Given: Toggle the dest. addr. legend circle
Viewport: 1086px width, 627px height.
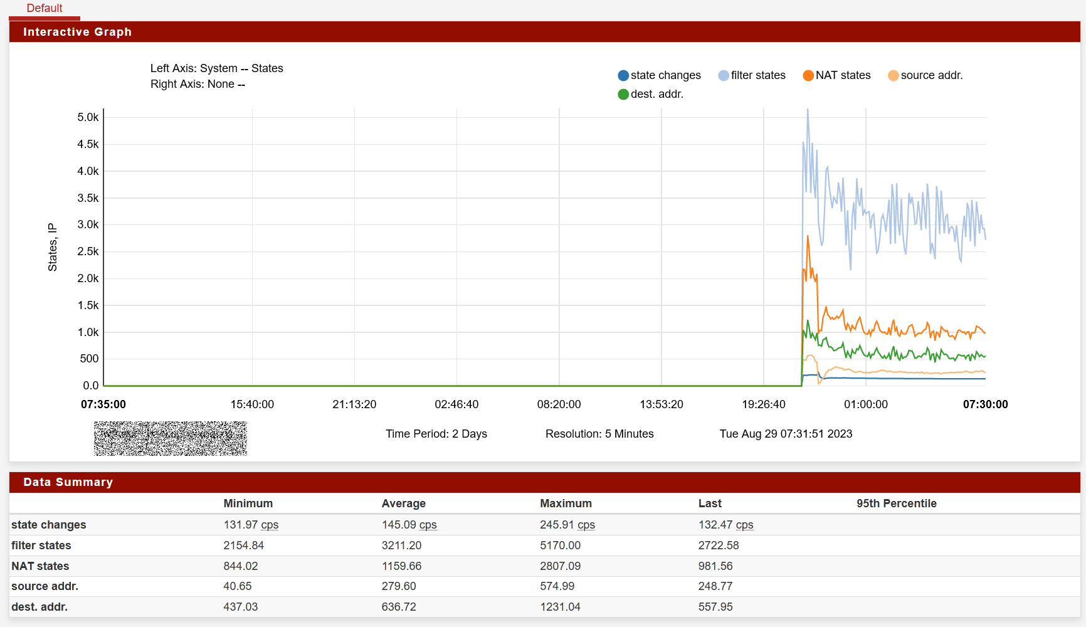Looking at the screenshot, I should click(x=623, y=94).
